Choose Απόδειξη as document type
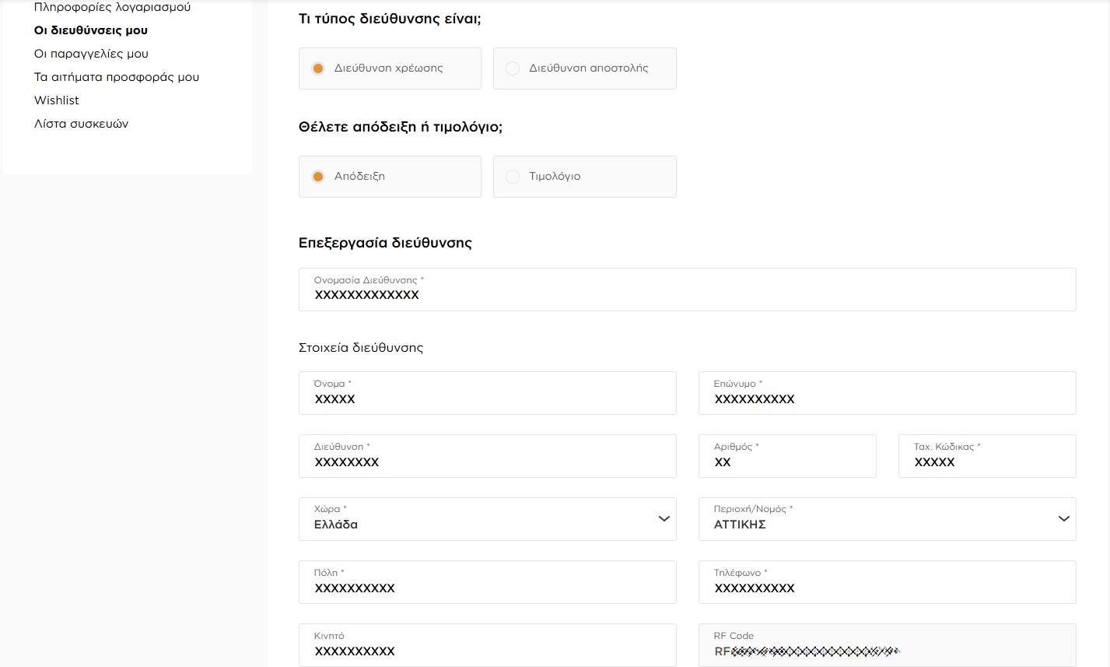 318,177
